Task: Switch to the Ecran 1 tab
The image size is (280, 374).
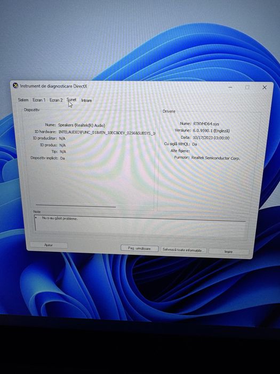Action: [39, 100]
